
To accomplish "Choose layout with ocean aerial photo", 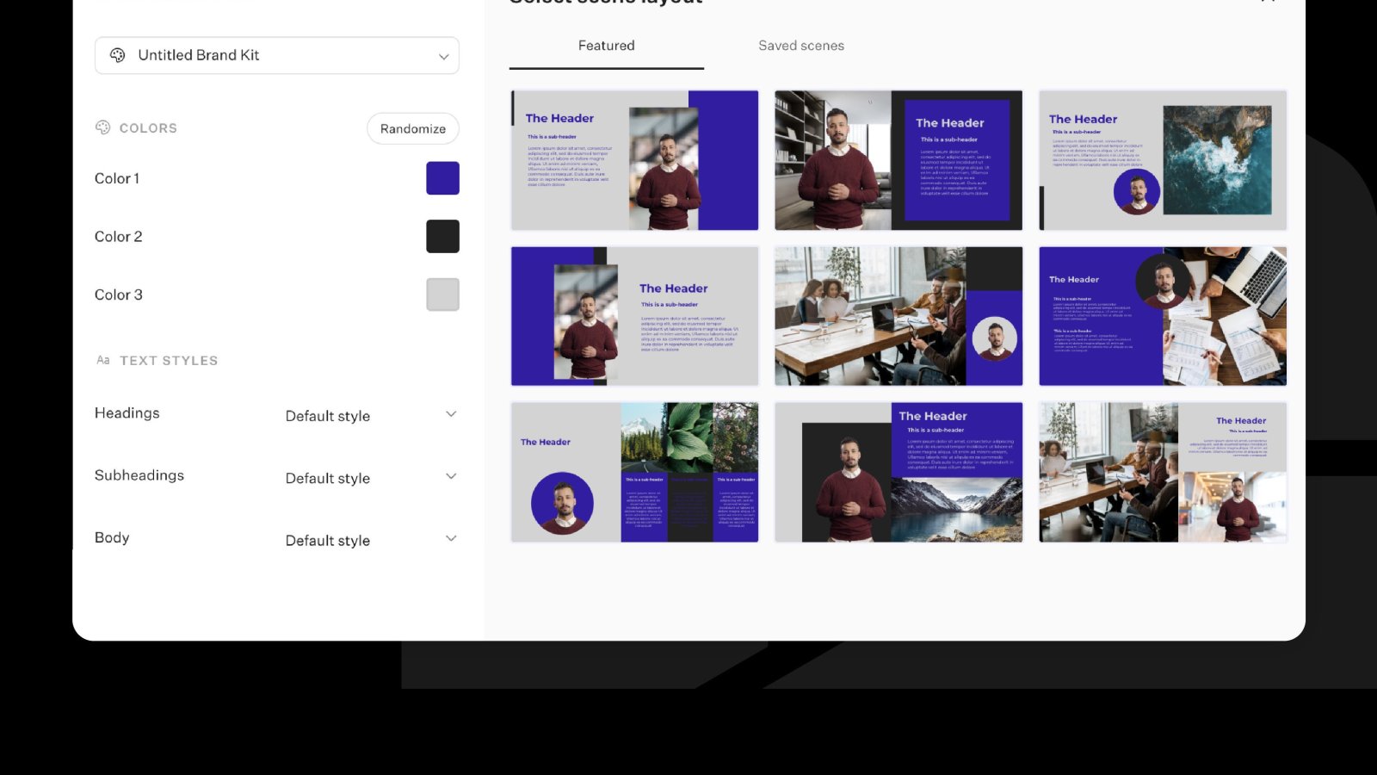I will (x=1162, y=160).
